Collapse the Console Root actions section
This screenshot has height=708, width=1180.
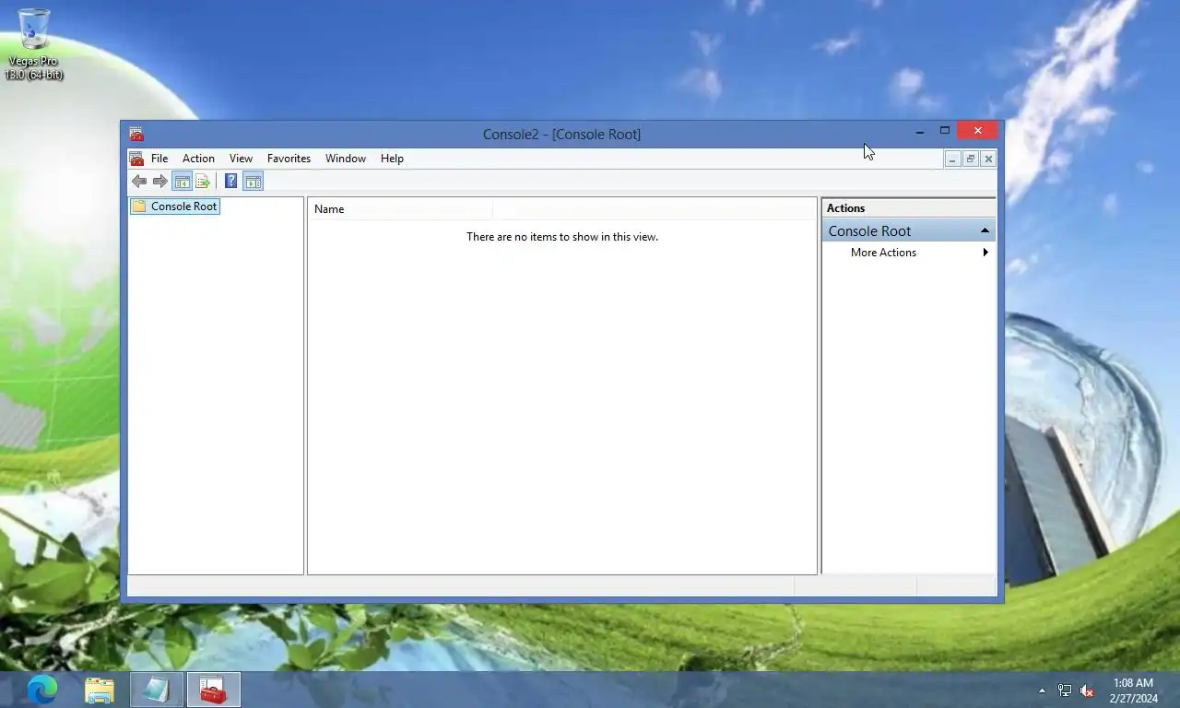[x=985, y=230]
